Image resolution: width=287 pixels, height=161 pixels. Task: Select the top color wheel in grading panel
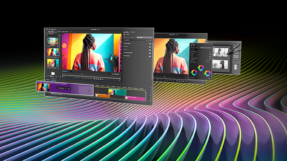pos(201,68)
